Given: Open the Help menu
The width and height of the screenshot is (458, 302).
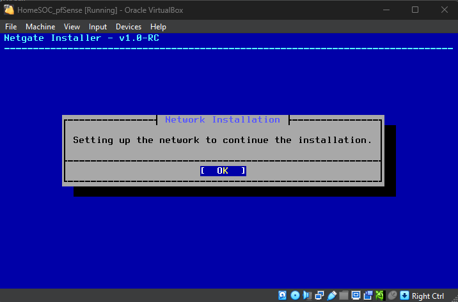Looking at the screenshot, I should 158,27.
